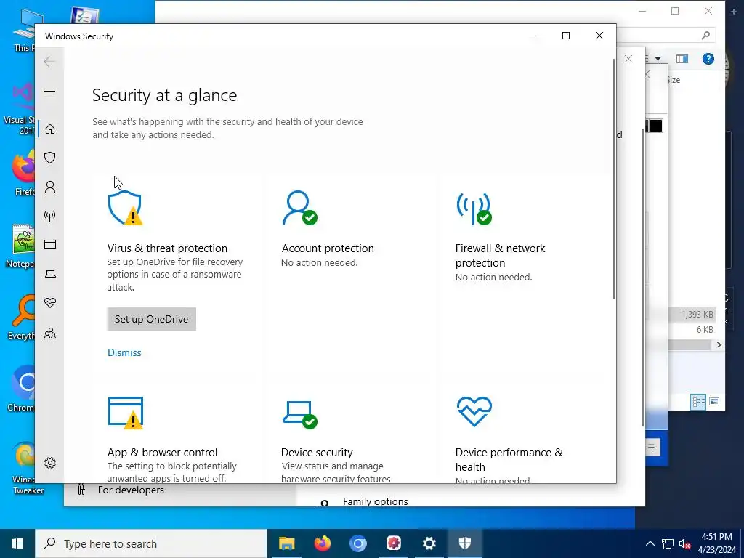Expand the view options dropdown arrow in File Explorer
The height and width of the screenshot is (558, 744).
[x=658, y=59]
